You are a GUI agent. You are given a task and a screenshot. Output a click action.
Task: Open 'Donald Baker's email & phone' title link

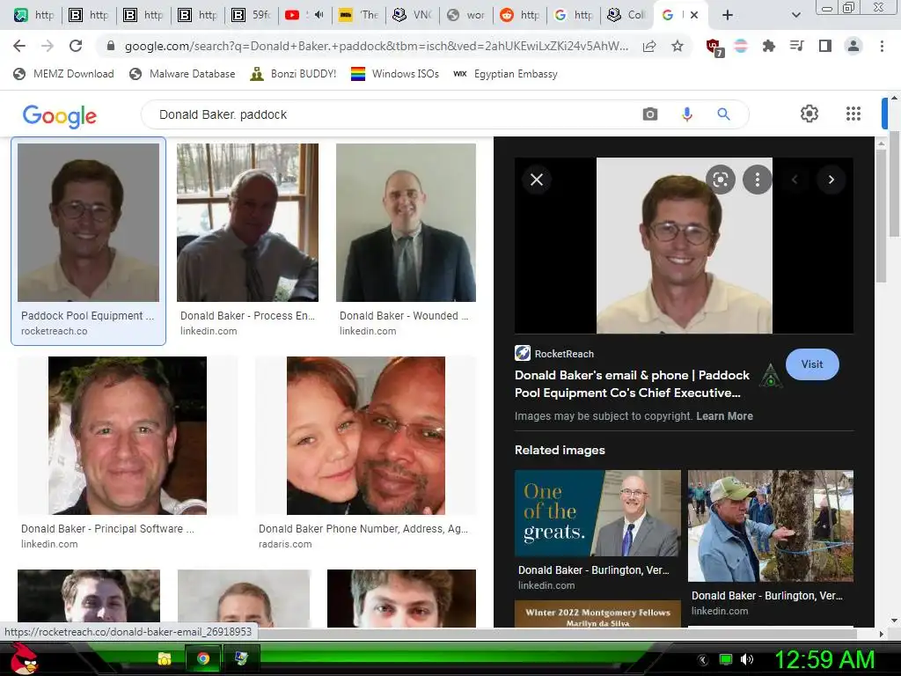632,384
